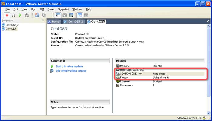Click the Commands section header
This screenshot has width=212, height=121.
(80, 61)
